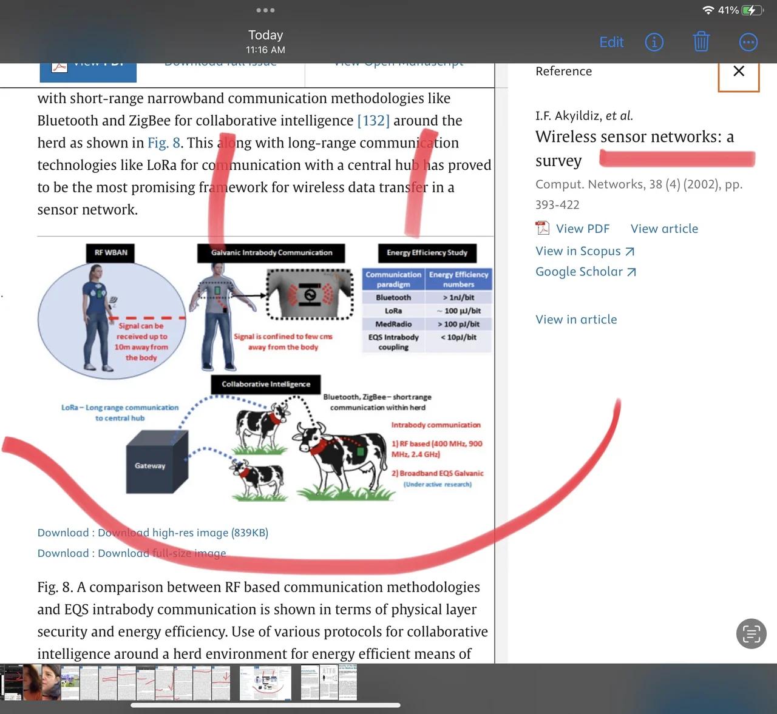Click the PDF icon beside View PDF
The image size is (777, 714).
[542, 228]
